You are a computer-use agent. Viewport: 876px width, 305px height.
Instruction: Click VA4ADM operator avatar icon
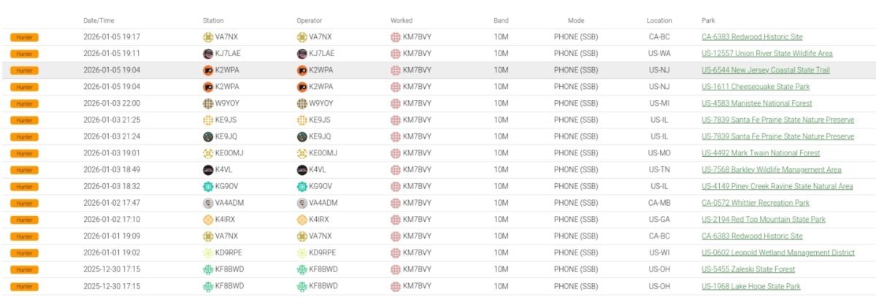(302, 204)
